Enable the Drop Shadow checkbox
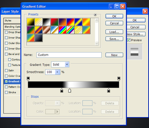Image resolution: width=149 pixels, height=128 pixels. click(6, 32)
